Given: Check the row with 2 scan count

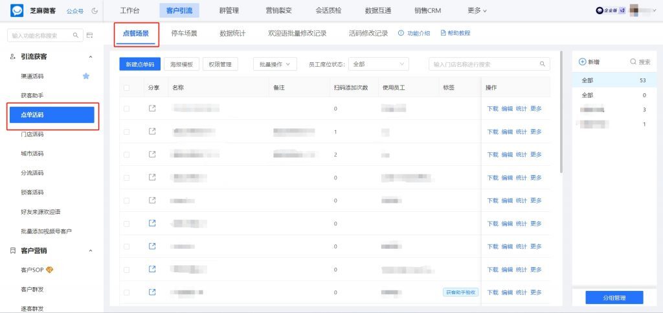Looking at the screenshot, I should [126, 155].
